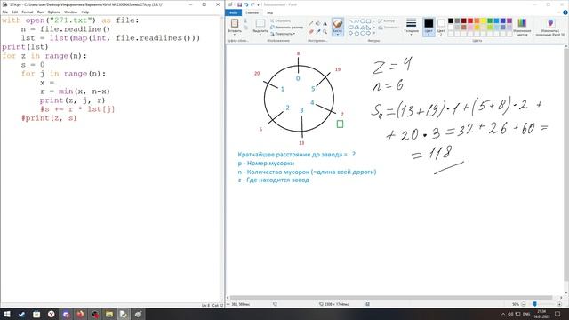569x320 pixels.
Task: Click the Paint zoom slider handle
Action: (x=535, y=304)
